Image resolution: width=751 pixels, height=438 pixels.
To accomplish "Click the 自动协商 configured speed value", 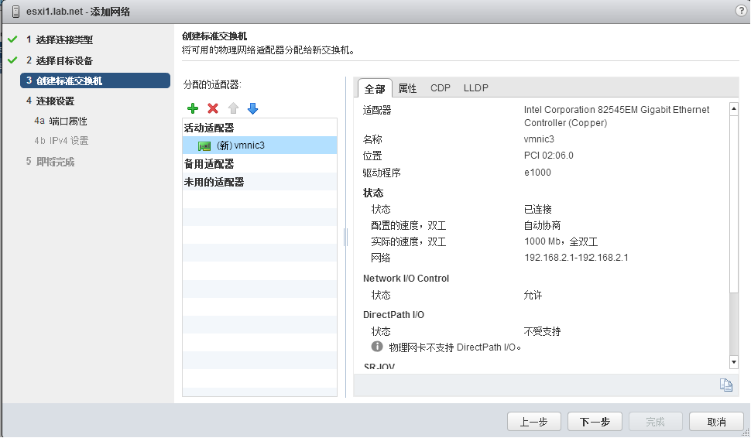I will click(542, 225).
